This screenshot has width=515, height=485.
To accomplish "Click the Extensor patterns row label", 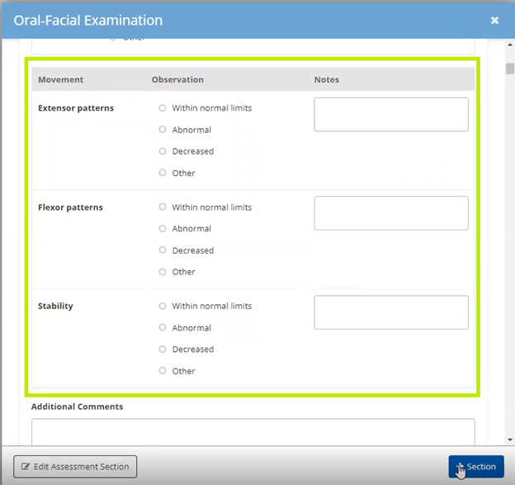I will (76, 108).
